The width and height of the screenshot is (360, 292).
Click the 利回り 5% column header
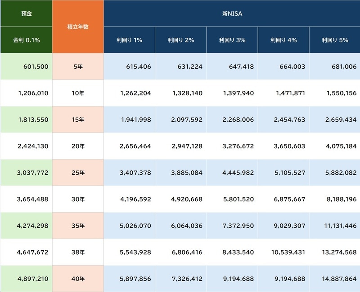pos(334,40)
